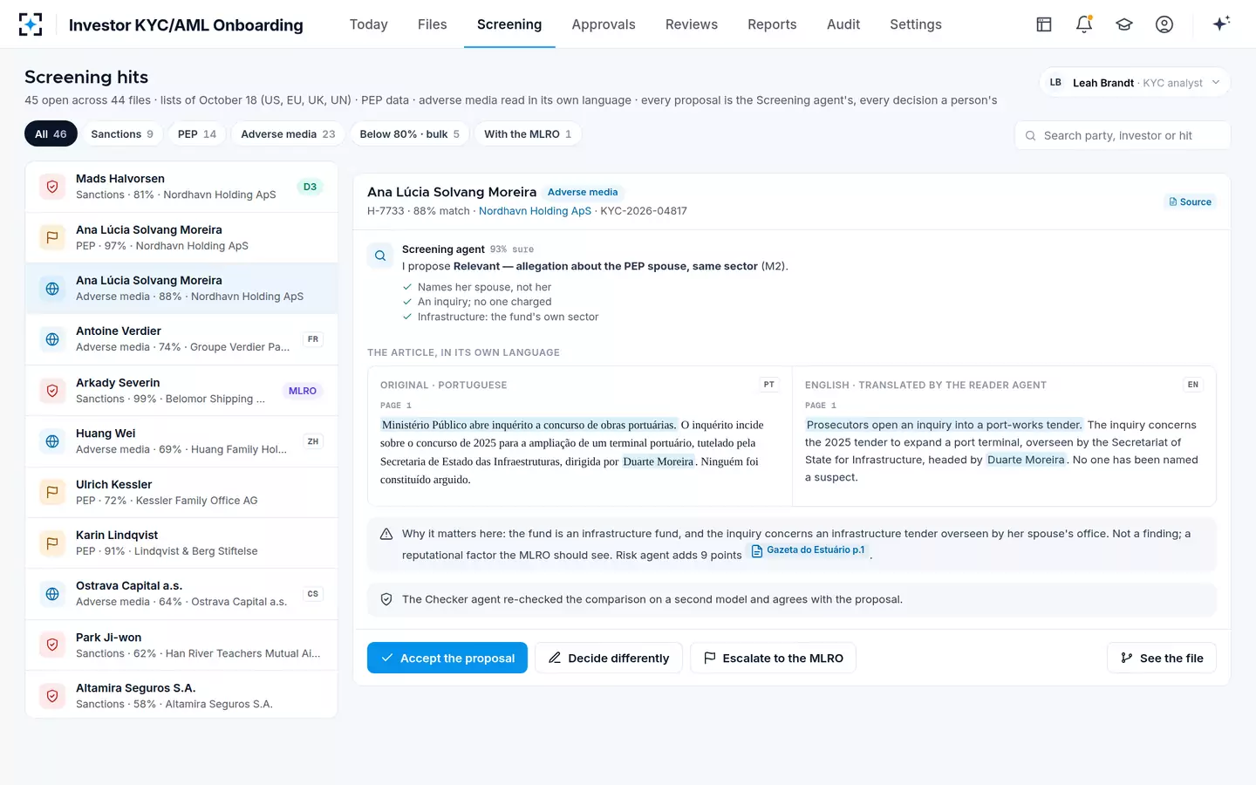The image size is (1256, 785).
Task: Show Below 80% bulk hits
Action: [x=410, y=133]
